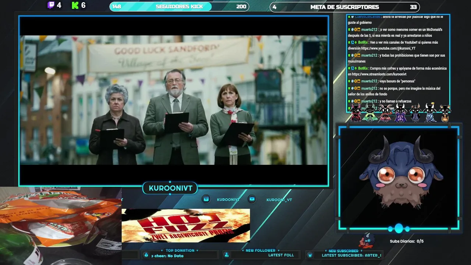
Task: Click the money bag Top Donation icon
Action: [146, 255]
